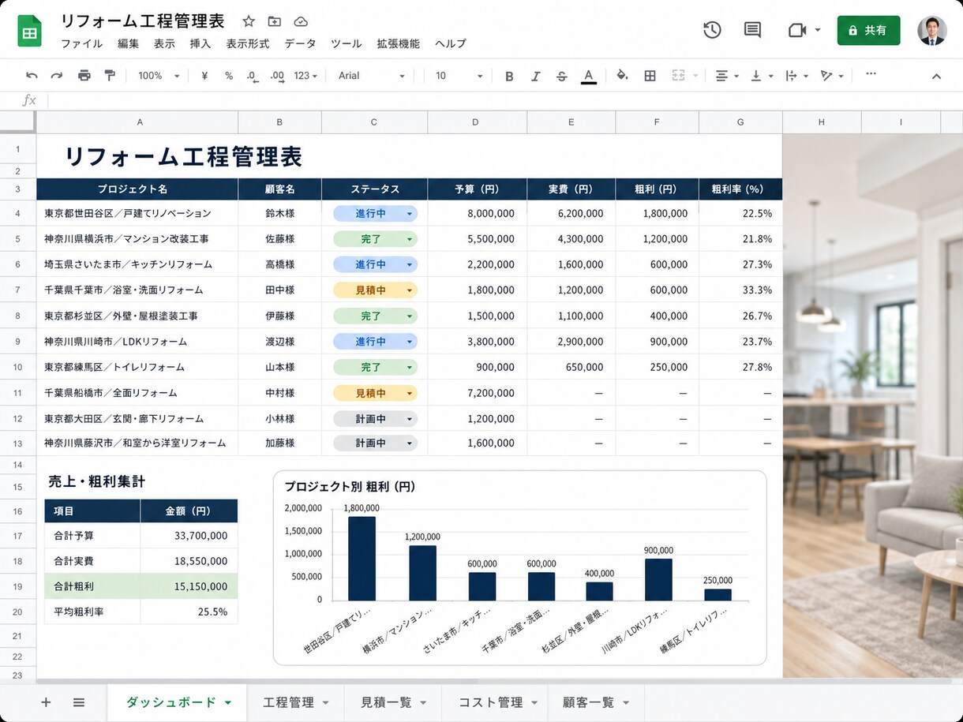This screenshot has height=722, width=963.
Task: Open the font size 10 dropdown
Action: point(459,76)
